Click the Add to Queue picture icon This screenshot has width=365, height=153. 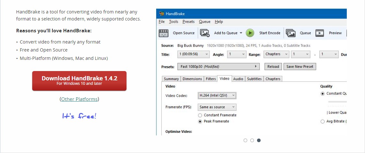coord(205,33)
